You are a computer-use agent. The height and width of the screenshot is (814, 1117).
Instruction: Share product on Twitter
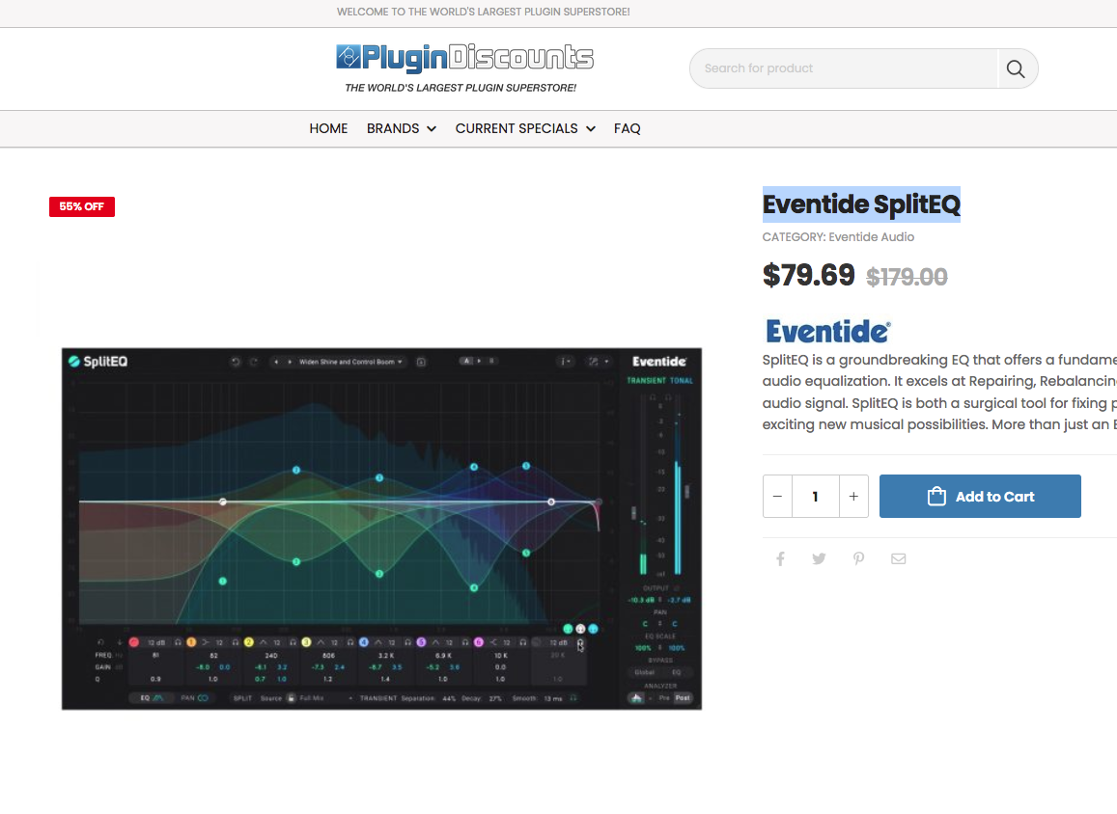tap(820, 558)
